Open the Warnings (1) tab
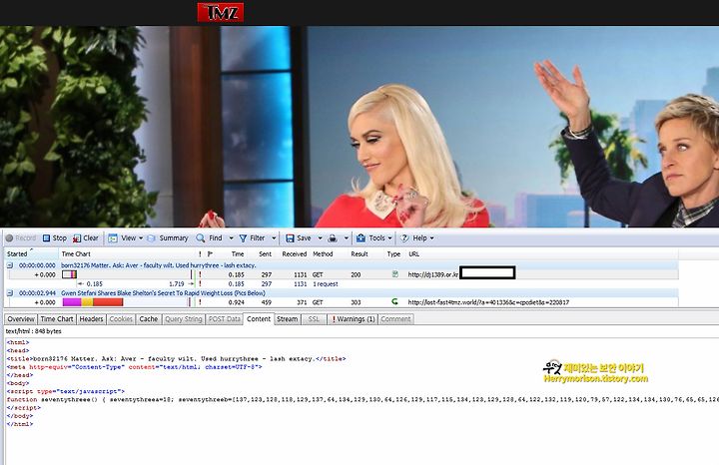719x465 pixels. (353, 319)
